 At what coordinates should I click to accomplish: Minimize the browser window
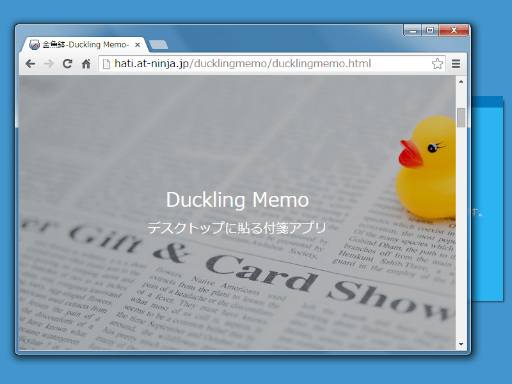click(413, 30)
